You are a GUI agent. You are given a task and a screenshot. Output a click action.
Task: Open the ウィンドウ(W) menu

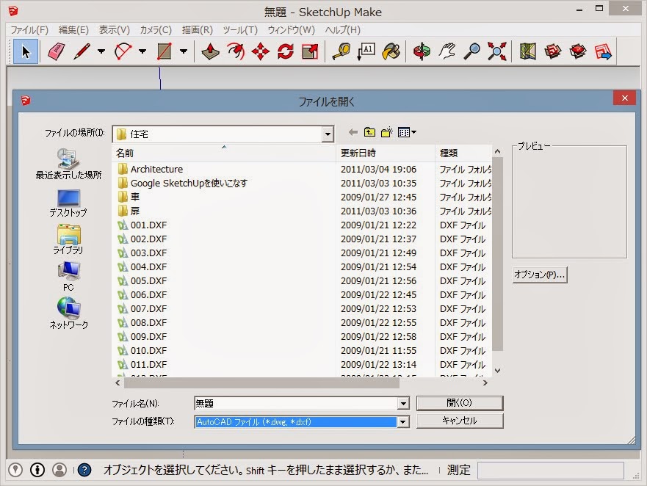click(x=292, y=30)
